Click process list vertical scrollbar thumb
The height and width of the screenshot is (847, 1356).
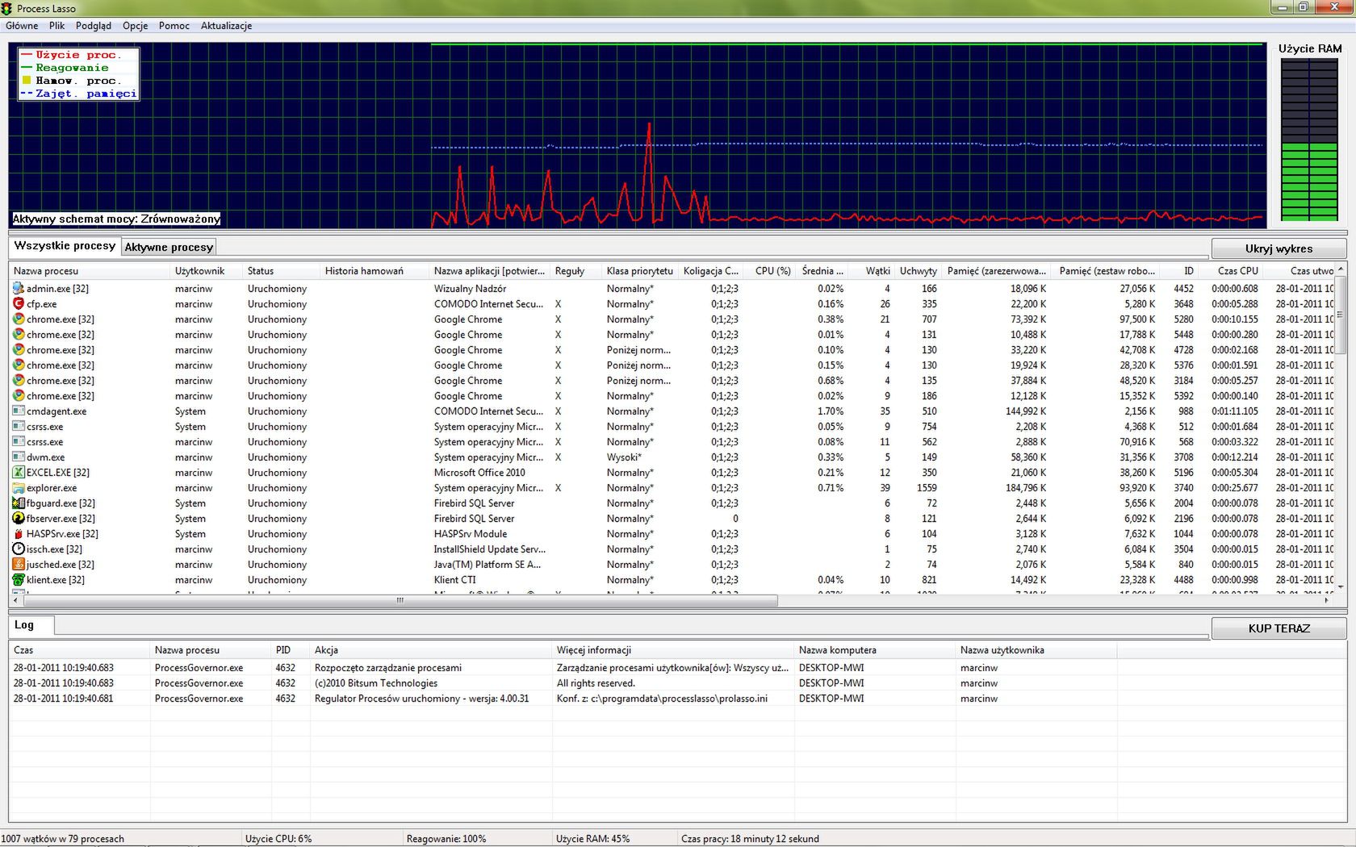point(1341,315)
